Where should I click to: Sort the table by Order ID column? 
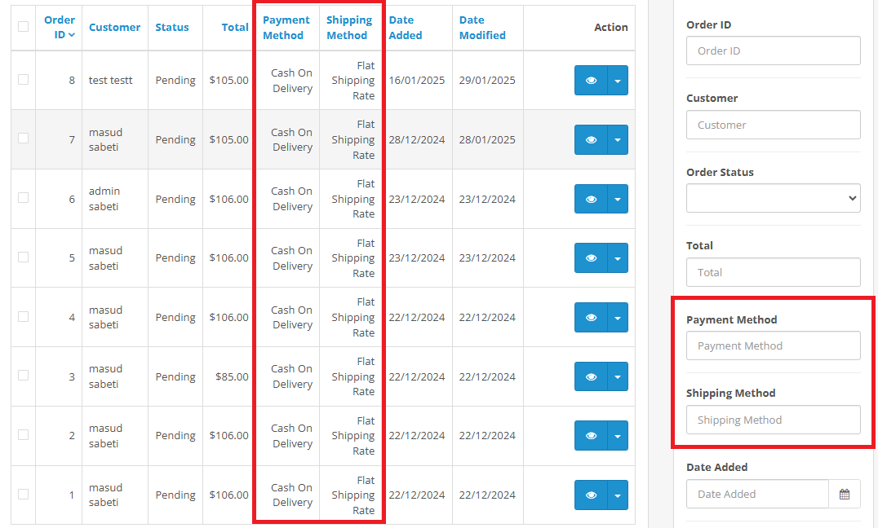60,27
